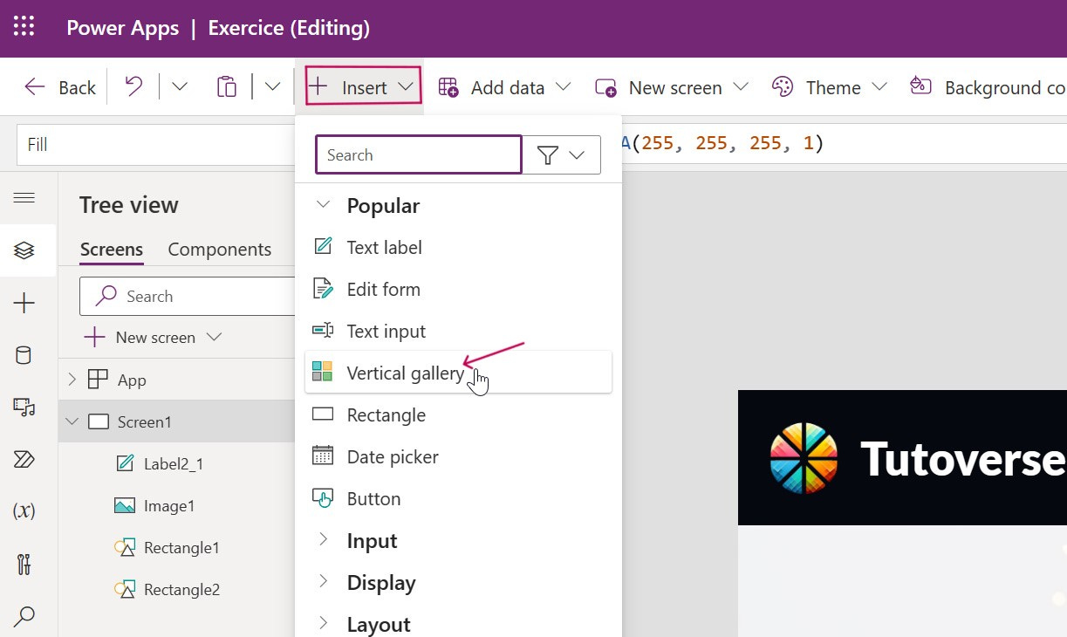1067x637 pixels.
Task: Expand the Input category
Action: (323, 540)
